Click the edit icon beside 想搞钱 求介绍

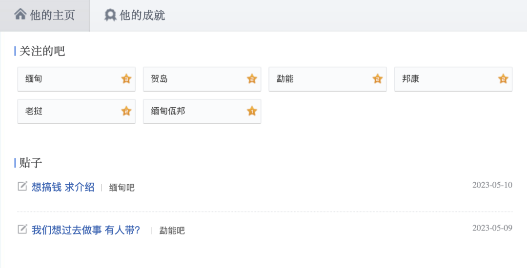(x=22, y=186)
